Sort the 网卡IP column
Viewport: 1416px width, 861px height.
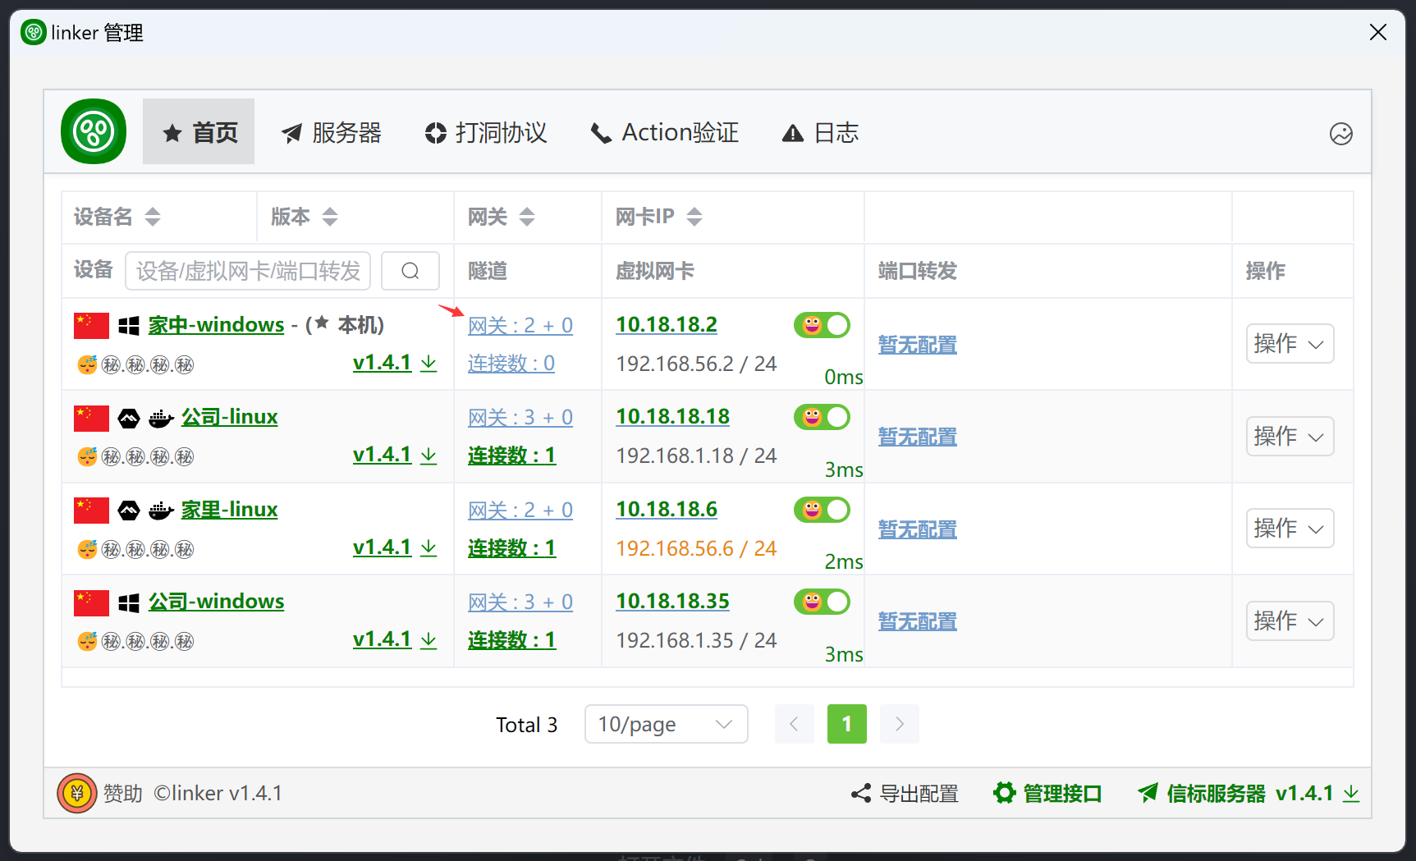pyautogui.click(x=694, y=217)
